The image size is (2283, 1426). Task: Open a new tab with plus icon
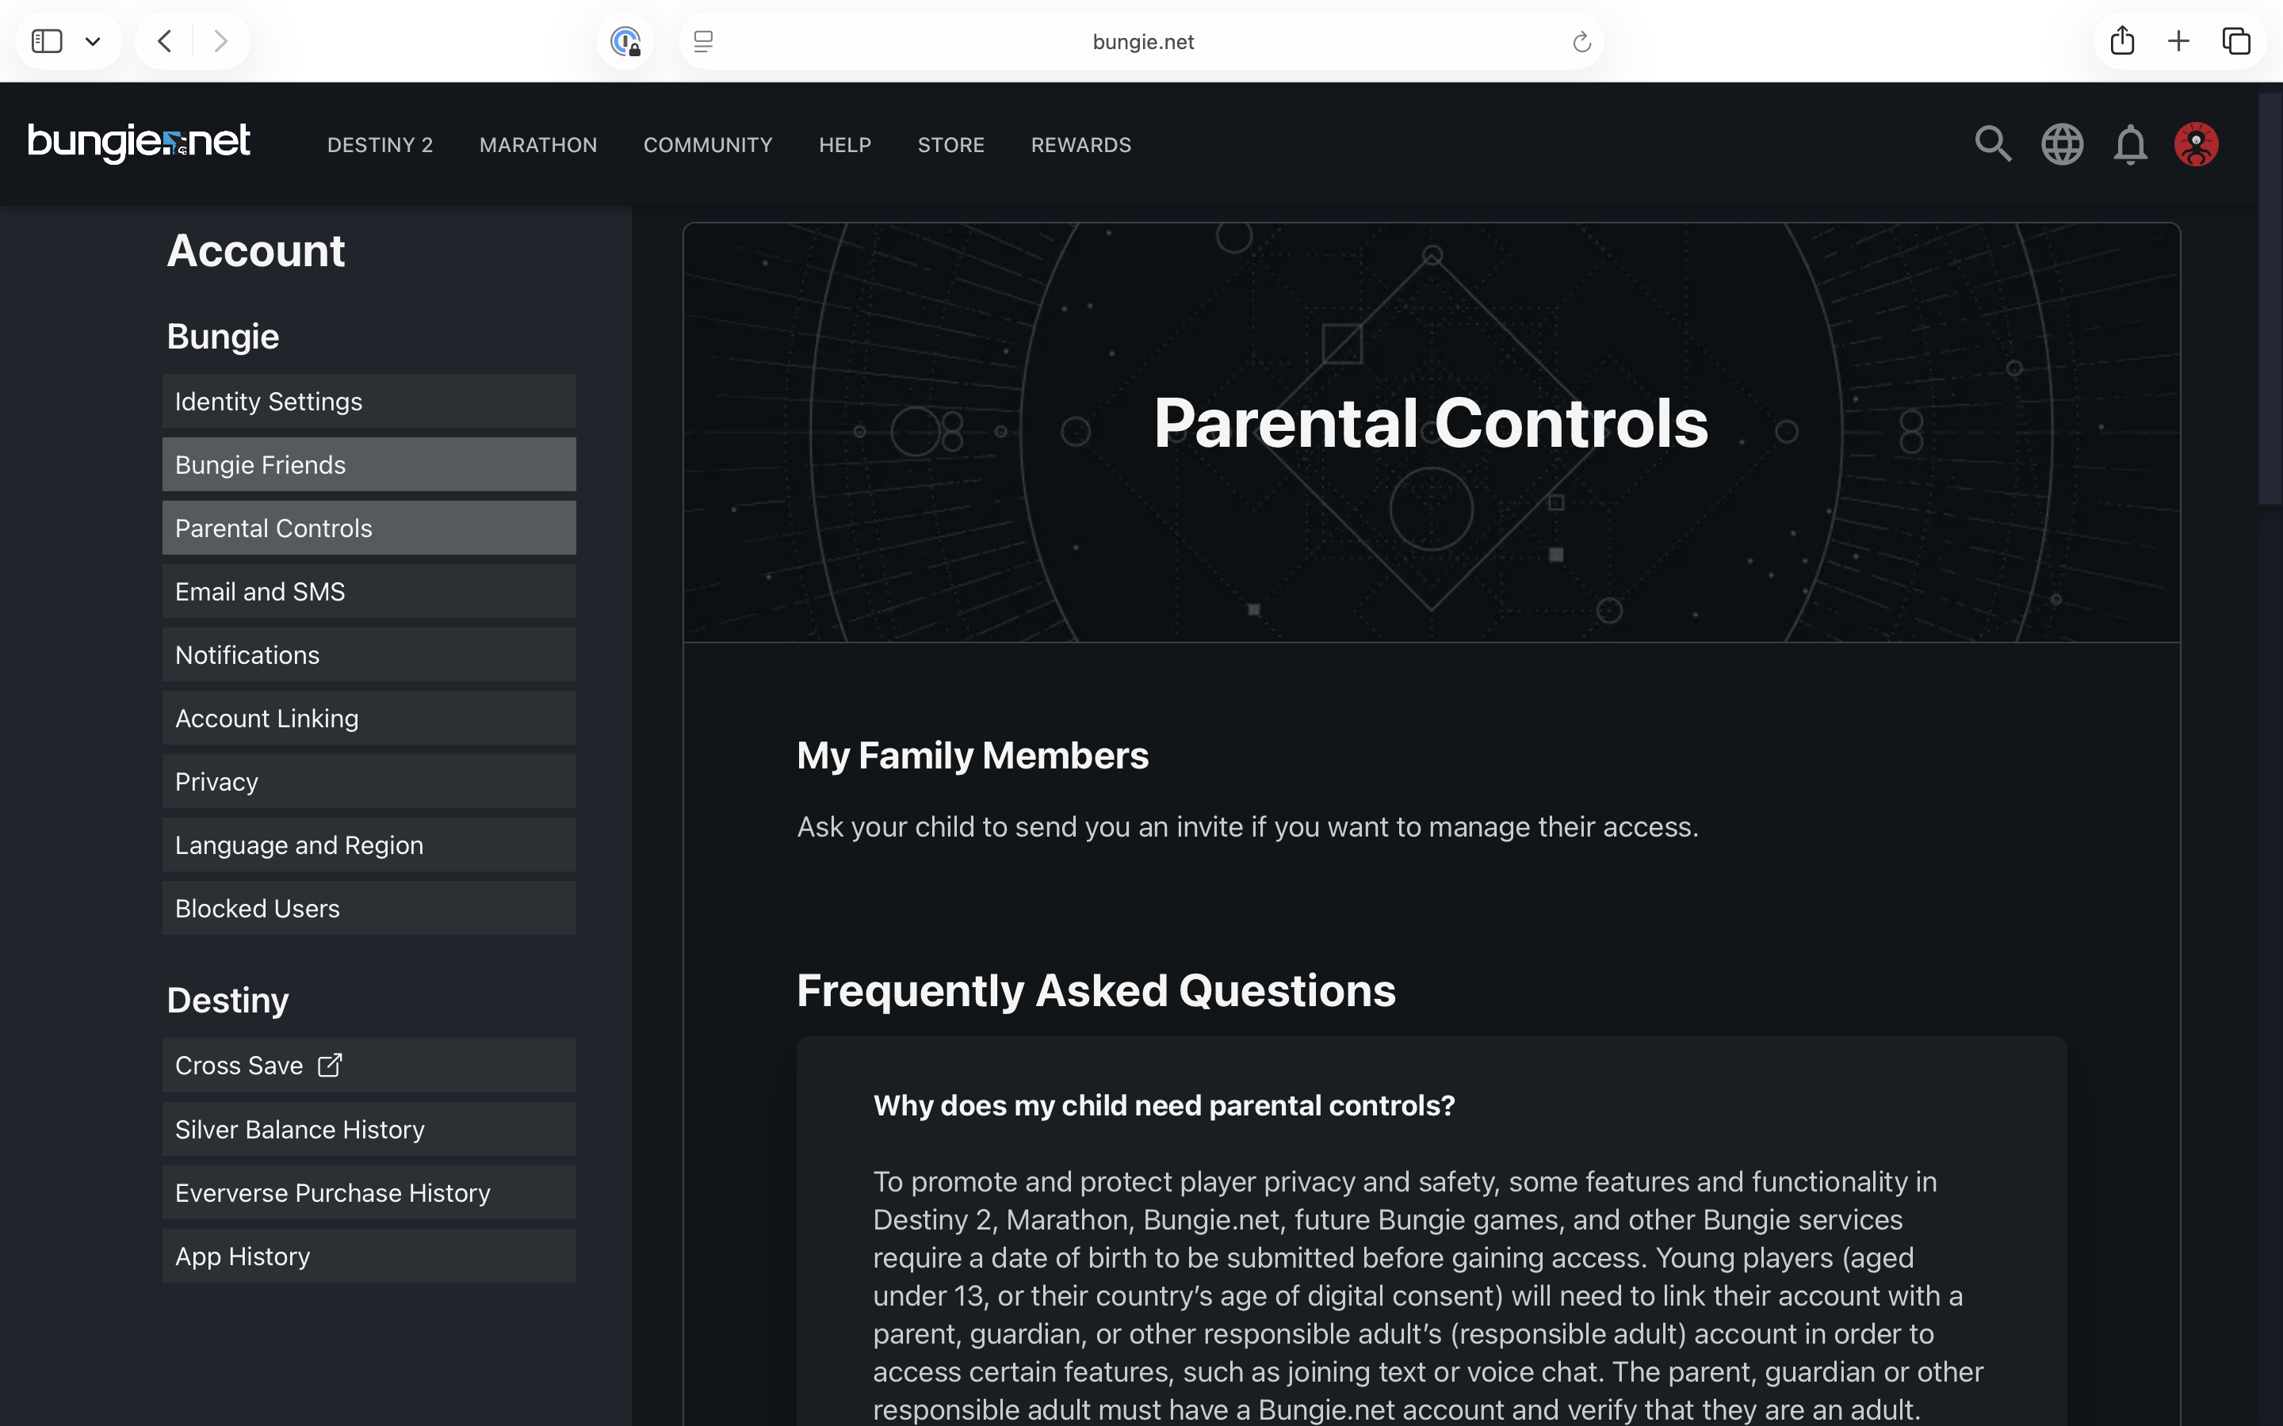(2178, 40)
